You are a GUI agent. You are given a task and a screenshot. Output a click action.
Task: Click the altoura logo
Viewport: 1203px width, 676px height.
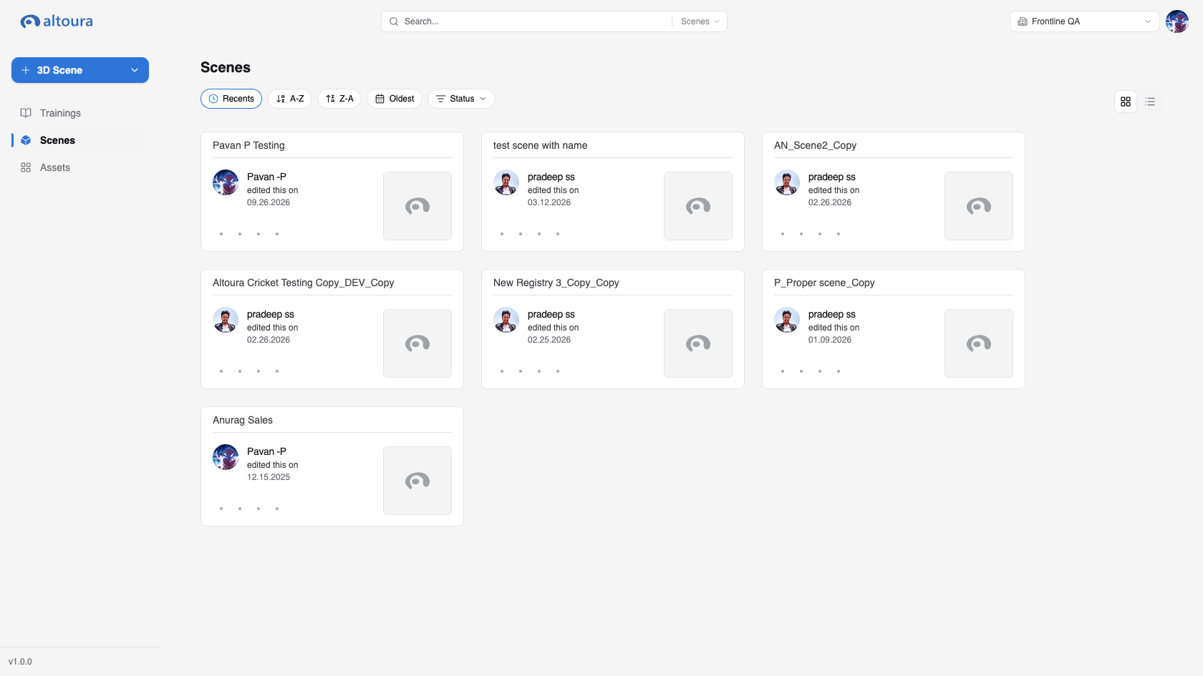point(57,21)
